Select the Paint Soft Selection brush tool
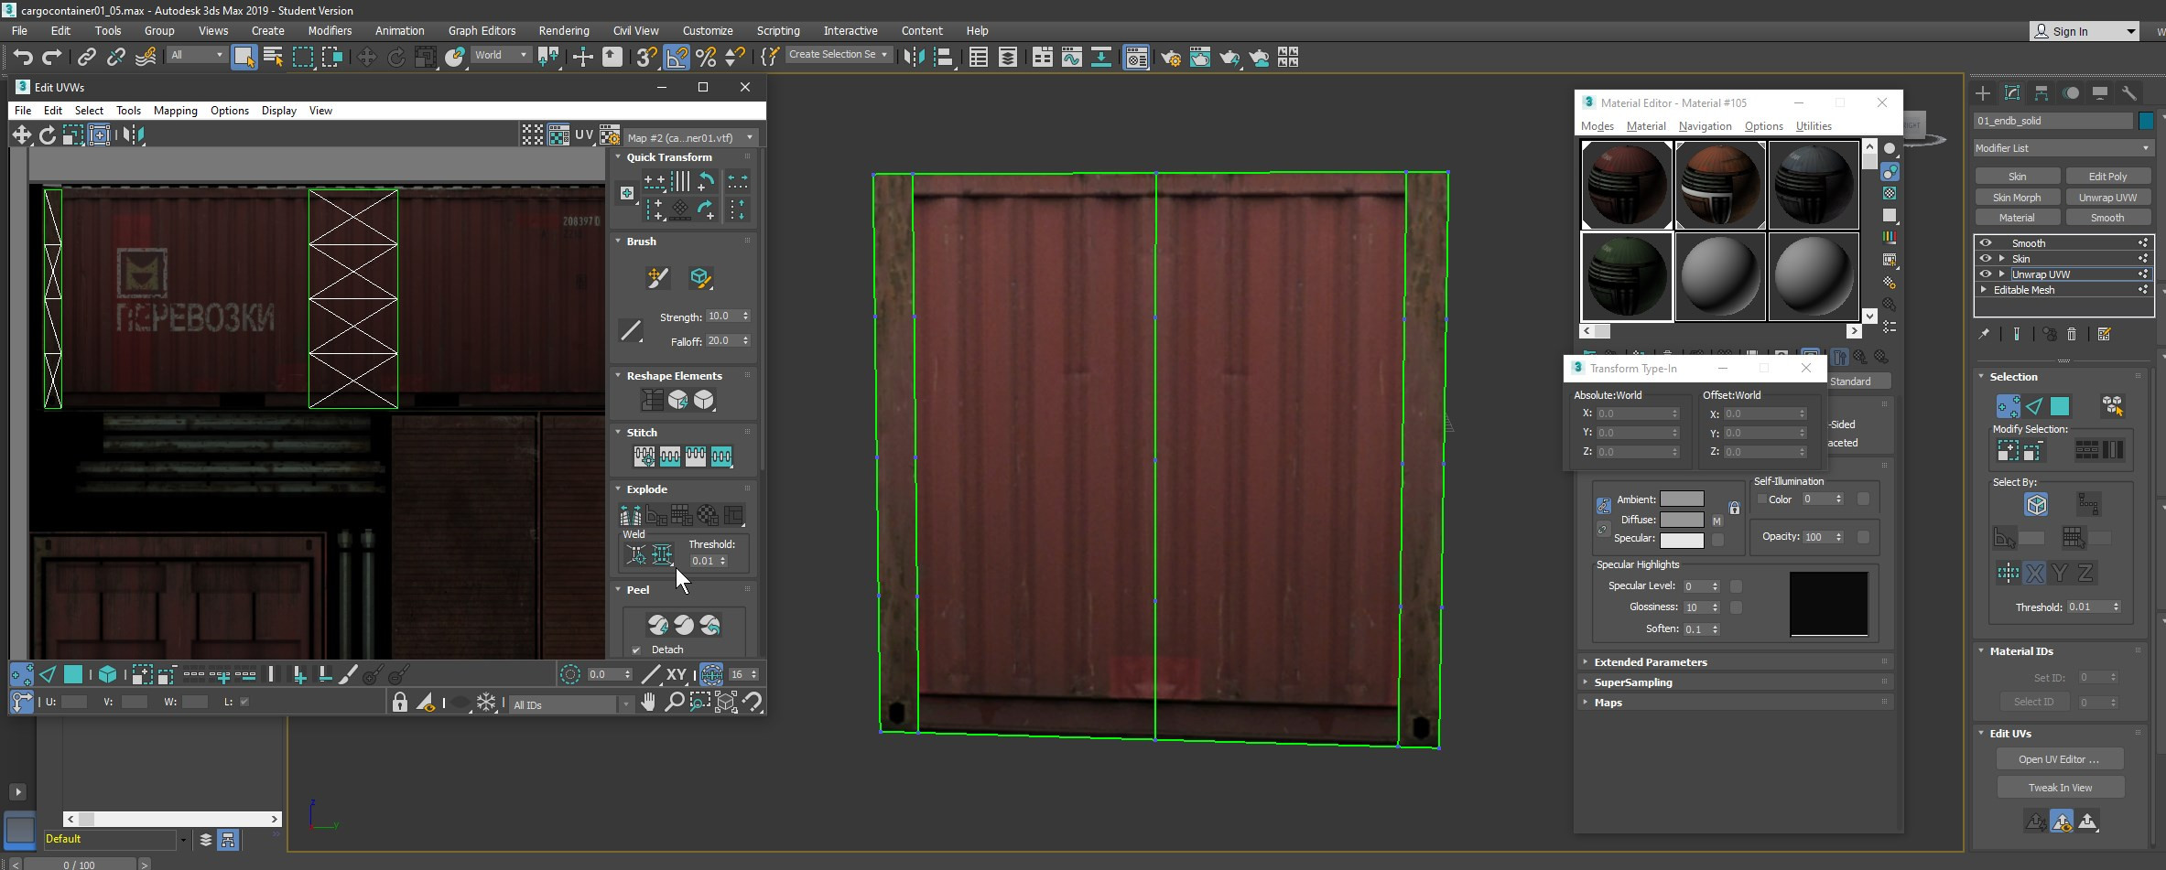 [701, 279]
